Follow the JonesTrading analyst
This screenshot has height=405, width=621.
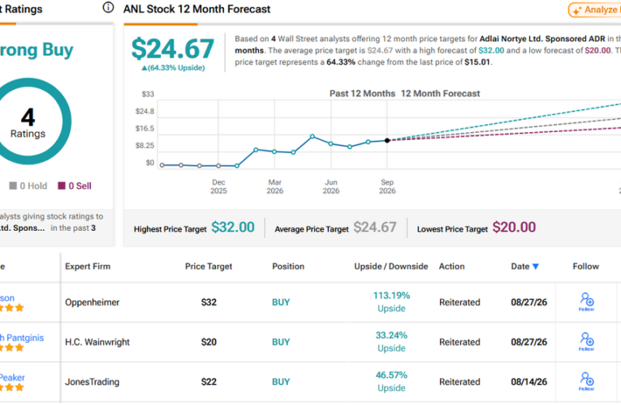[x=587, y=382]
